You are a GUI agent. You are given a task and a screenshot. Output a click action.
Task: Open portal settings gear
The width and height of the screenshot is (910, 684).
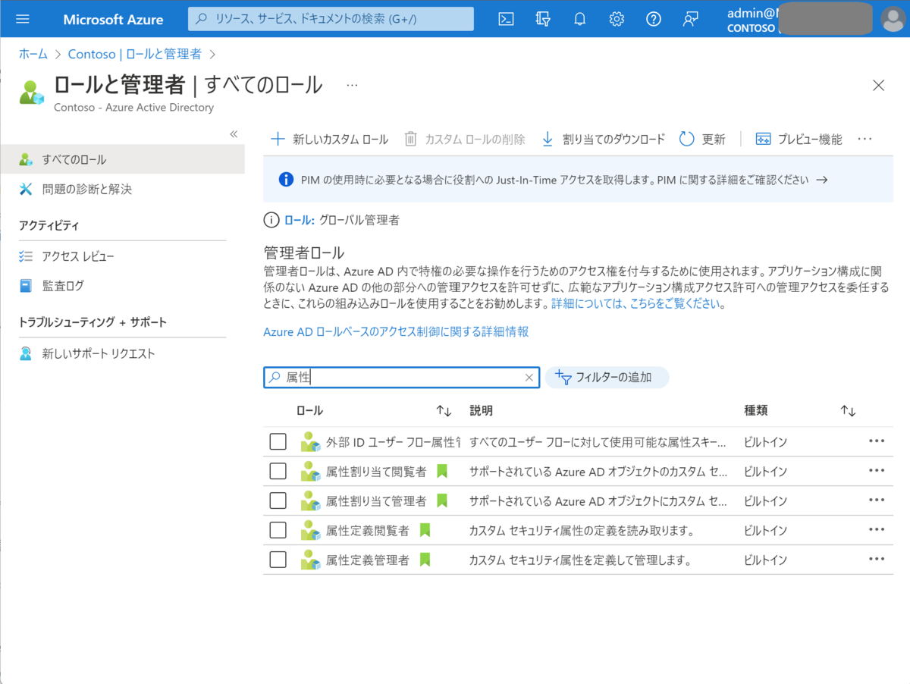pyautogui.click(x=617, y=19)
